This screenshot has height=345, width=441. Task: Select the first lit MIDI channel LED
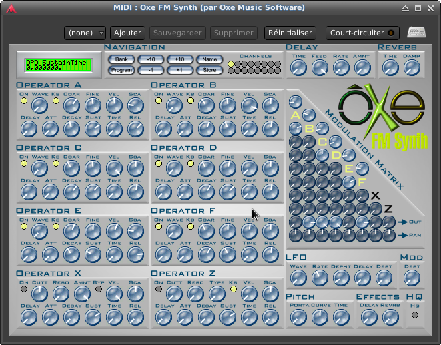tap(231, 64)
